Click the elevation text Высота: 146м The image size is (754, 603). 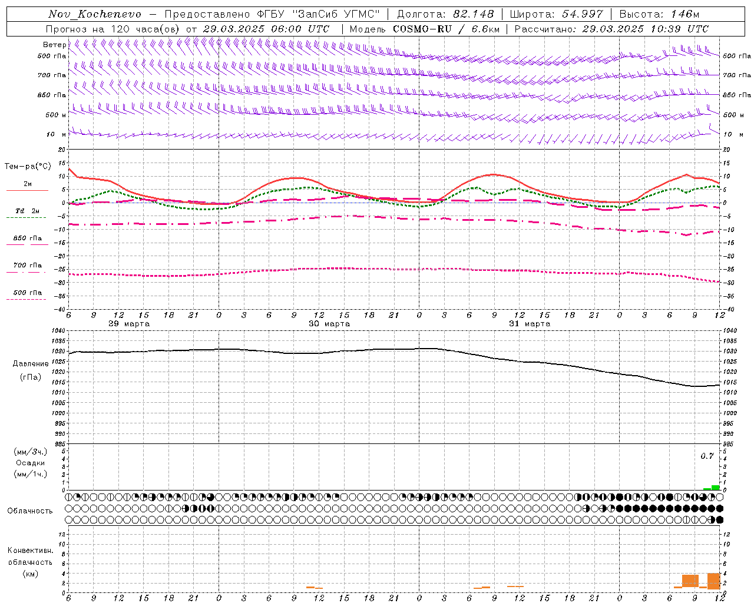(659, 14)
